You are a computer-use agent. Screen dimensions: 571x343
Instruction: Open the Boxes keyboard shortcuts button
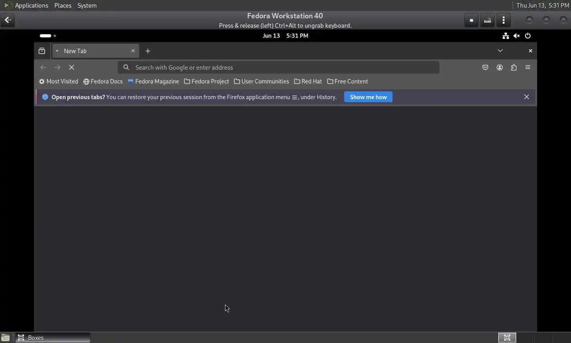point(488,20)
